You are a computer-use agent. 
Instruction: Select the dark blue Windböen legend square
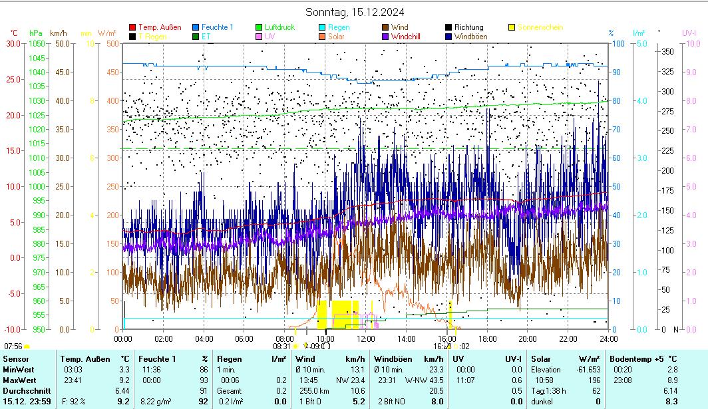click(448, 37)
